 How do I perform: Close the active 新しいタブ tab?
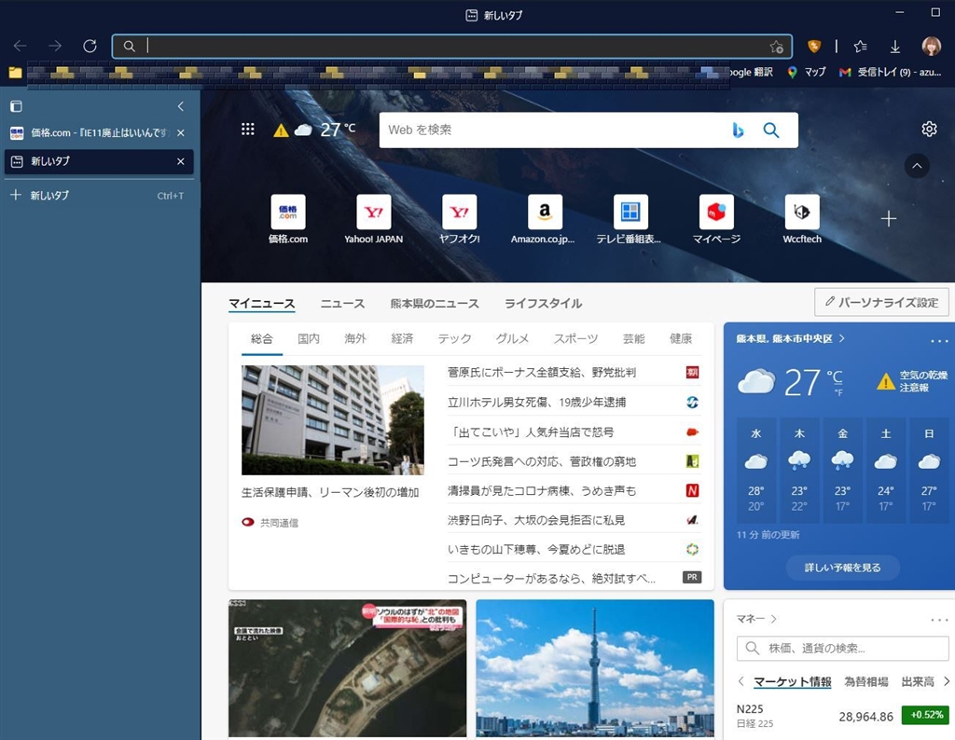coord(180,161)
